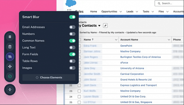Open the Salesforce cloud logo
This screenshot has height=105, width=184.
click(71, 3)
